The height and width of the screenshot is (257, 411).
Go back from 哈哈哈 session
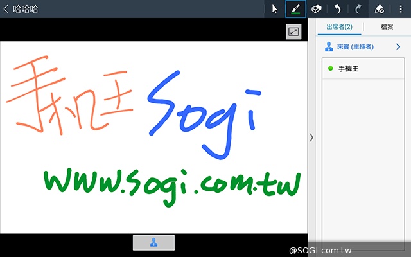tap(6, 9)
